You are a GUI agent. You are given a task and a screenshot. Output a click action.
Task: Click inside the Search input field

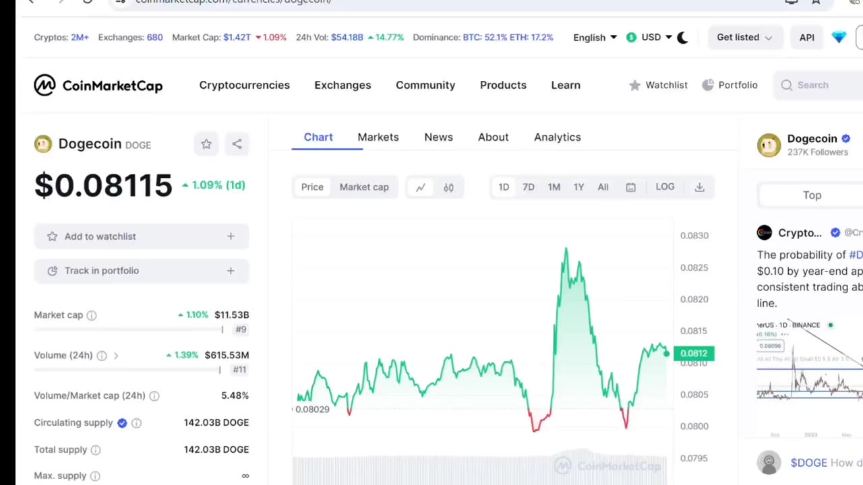tap(819, 86)
